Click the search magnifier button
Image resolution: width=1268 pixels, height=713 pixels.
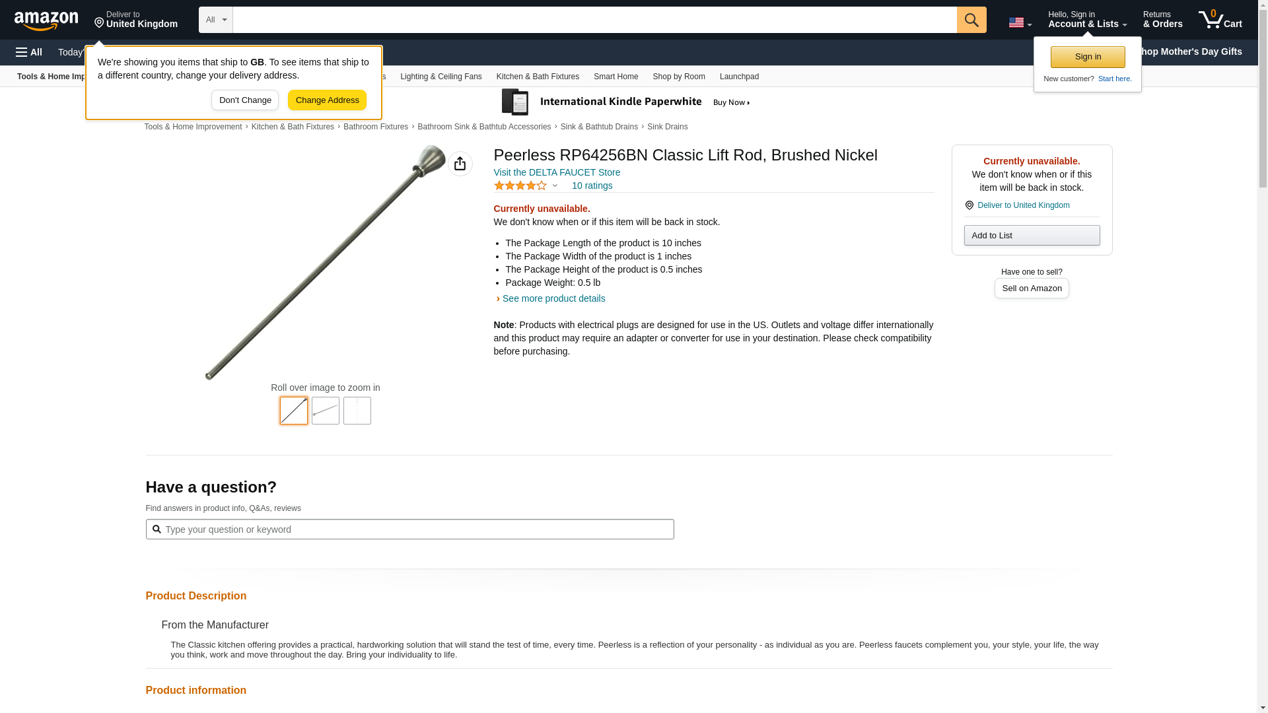coord(971,20)
